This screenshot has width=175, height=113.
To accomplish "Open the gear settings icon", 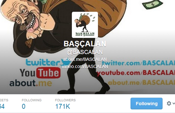I will click(169, 103).
